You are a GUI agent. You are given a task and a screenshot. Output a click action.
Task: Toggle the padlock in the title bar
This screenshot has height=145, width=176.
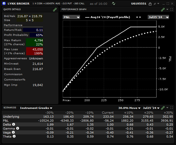150,4
